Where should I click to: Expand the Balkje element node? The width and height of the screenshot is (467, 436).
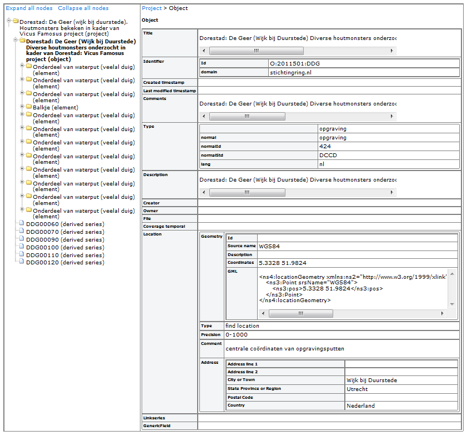[x=22, y=106]
